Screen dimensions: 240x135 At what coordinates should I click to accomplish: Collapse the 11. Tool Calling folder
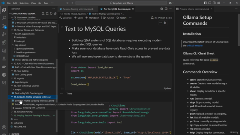pyautogui.click(x=12, y=71)
